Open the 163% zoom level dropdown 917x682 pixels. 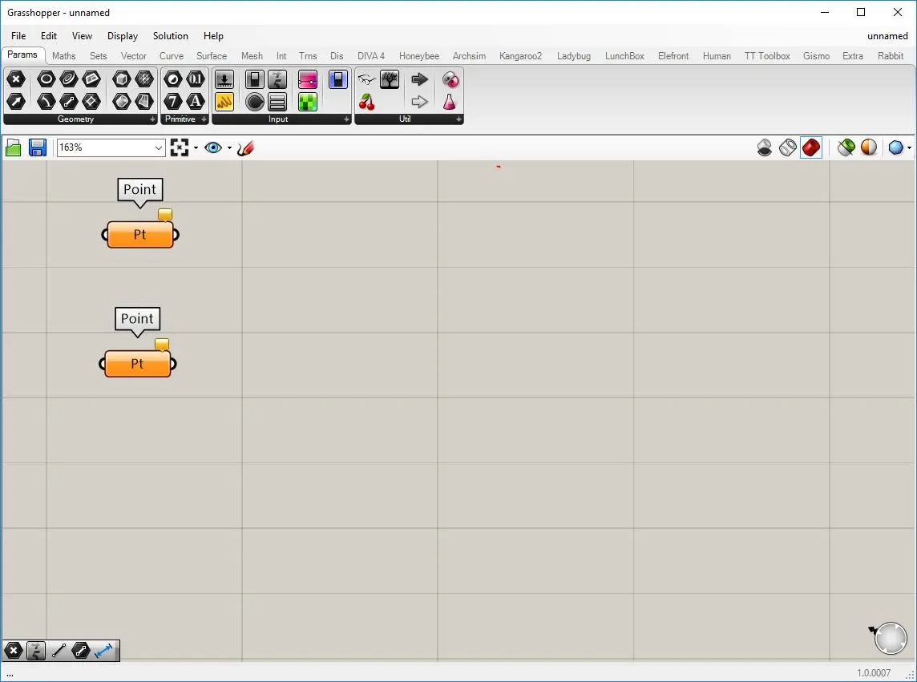[159, 148]
